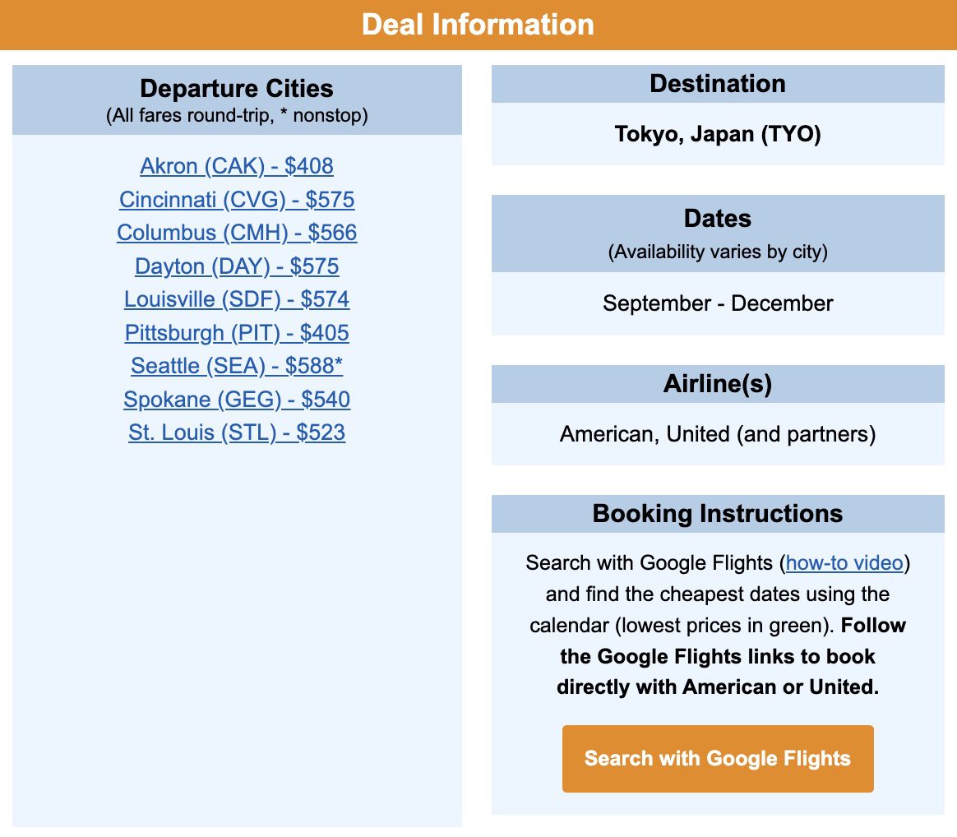Select the Louisville (SDF) $574 fare
The height and width of the screenshot is (837, 957).
tap(236, 299)
